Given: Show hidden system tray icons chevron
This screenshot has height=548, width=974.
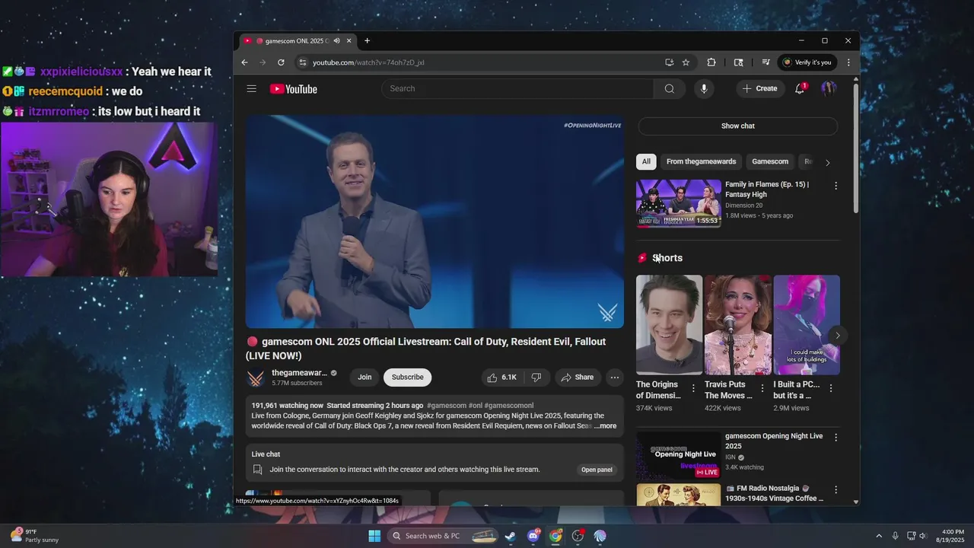Looking at the screenshot, I should click(x=879, y=536).
